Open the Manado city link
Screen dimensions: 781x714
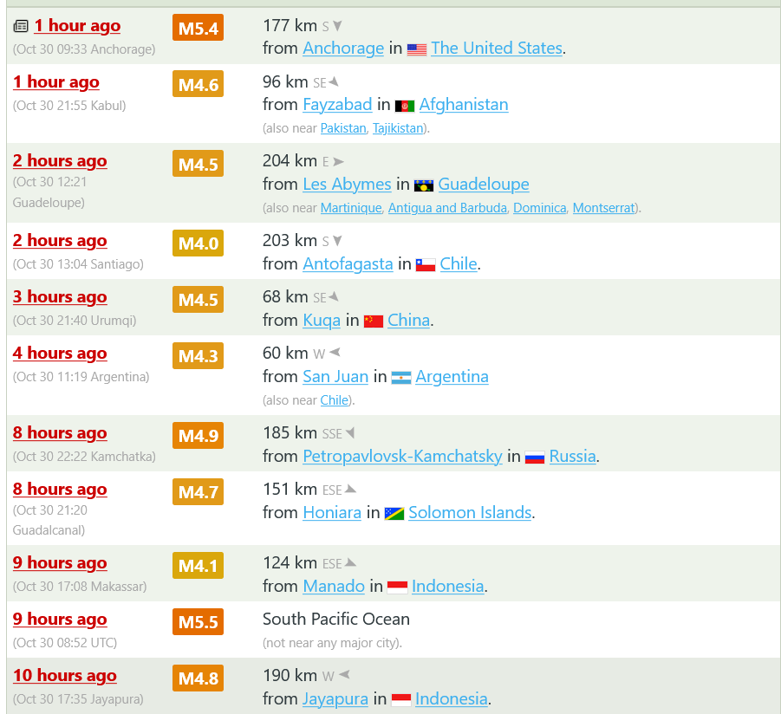point(334,587)
